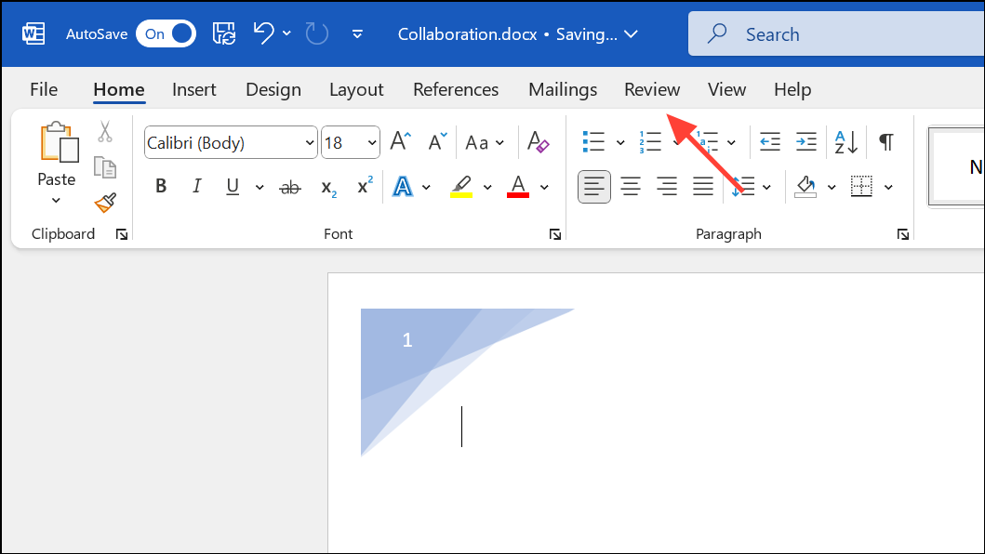Open the Mailings tab
The width and height of the screenshot is (985, 554).
coord(562,89)
